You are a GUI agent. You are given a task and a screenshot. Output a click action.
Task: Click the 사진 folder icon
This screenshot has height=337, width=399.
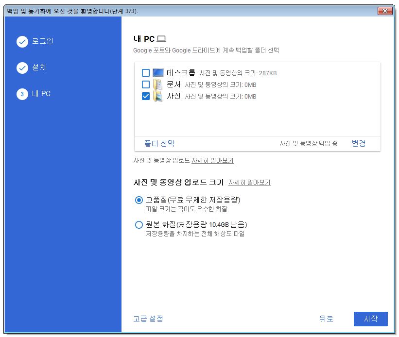coord(158,96)
